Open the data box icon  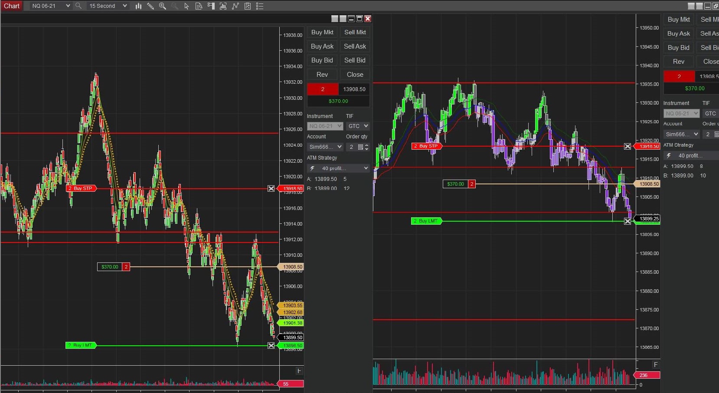[x=199, y=6]
